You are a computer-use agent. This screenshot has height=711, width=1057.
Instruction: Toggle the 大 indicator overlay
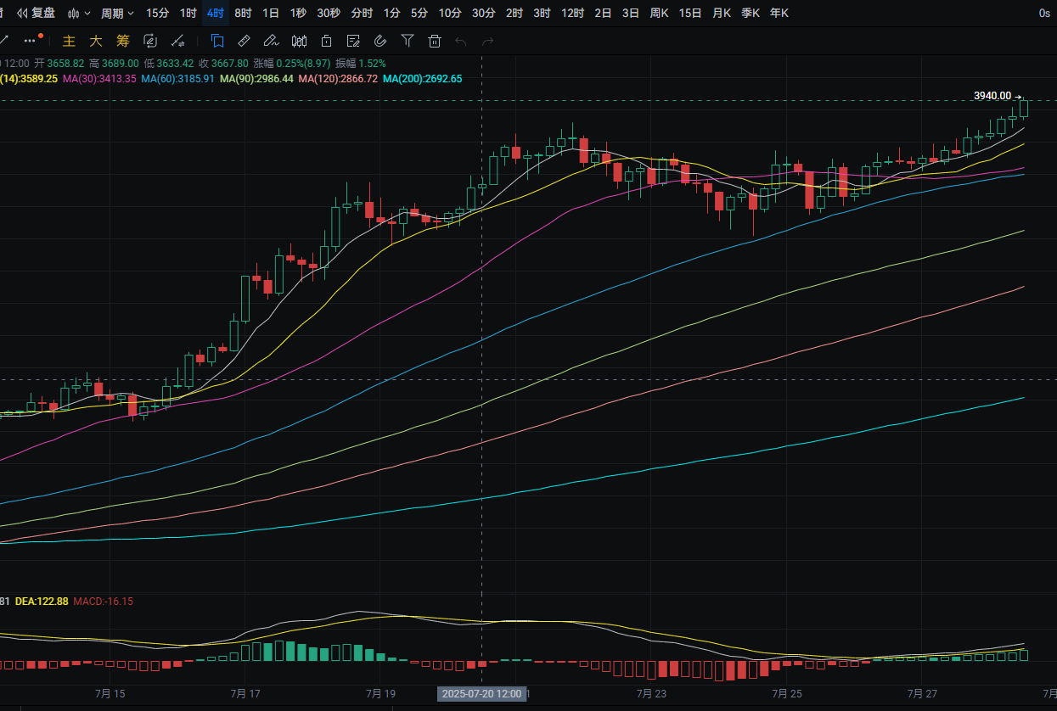pos(96,41)
